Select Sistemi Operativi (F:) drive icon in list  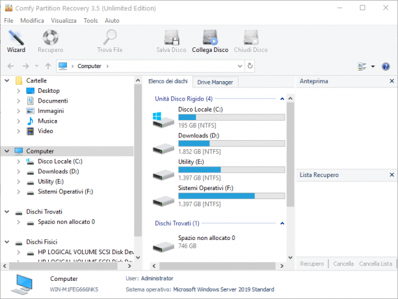point(163,201)
